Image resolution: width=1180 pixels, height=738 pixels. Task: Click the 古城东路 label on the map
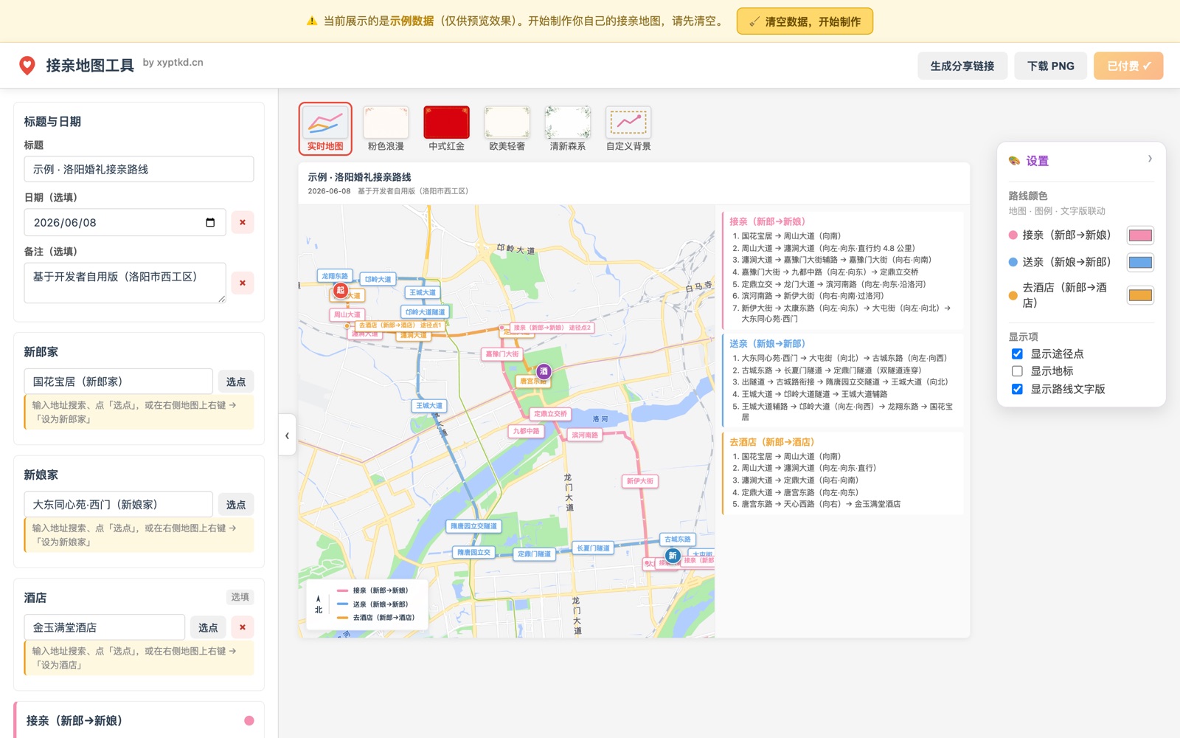[x=677, y=539]
